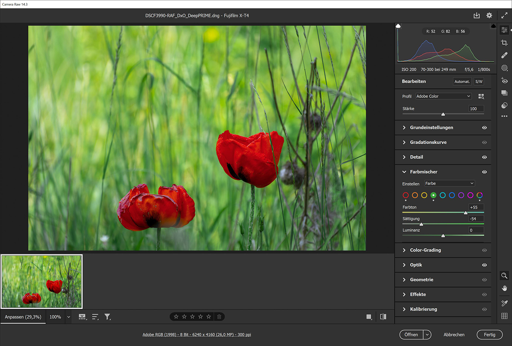Select the Hand tool
The height and width of the screenshot is (346, 512).
coord(504,288)
